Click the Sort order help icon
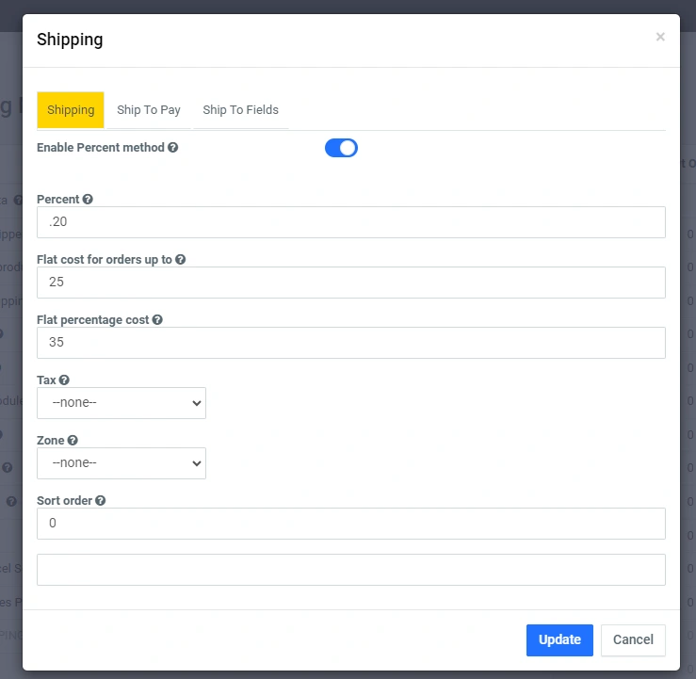This screenshot has height=679, width=696. pos(101,501)
